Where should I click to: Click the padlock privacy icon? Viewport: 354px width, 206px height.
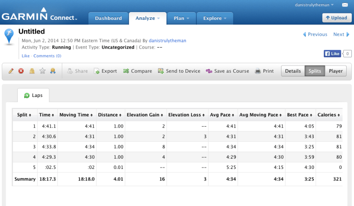tap(32, 71)
